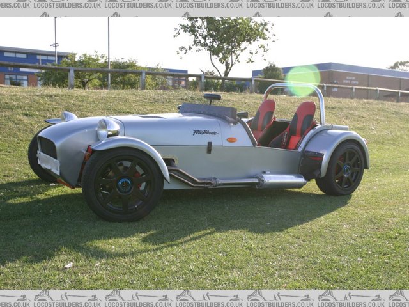Click the black bonnet latch
Viewport: 409px width, 307px height.
(209, 147)
